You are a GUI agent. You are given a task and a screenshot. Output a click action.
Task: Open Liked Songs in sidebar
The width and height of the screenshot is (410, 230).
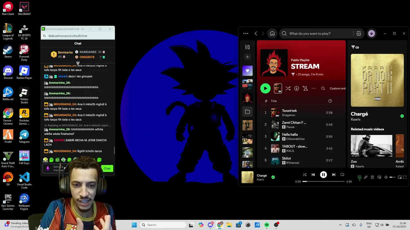point(247,71)
